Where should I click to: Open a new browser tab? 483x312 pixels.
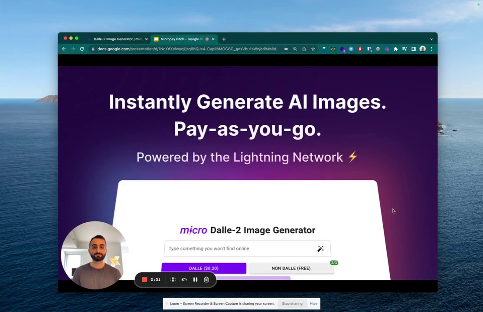[224, 39]
